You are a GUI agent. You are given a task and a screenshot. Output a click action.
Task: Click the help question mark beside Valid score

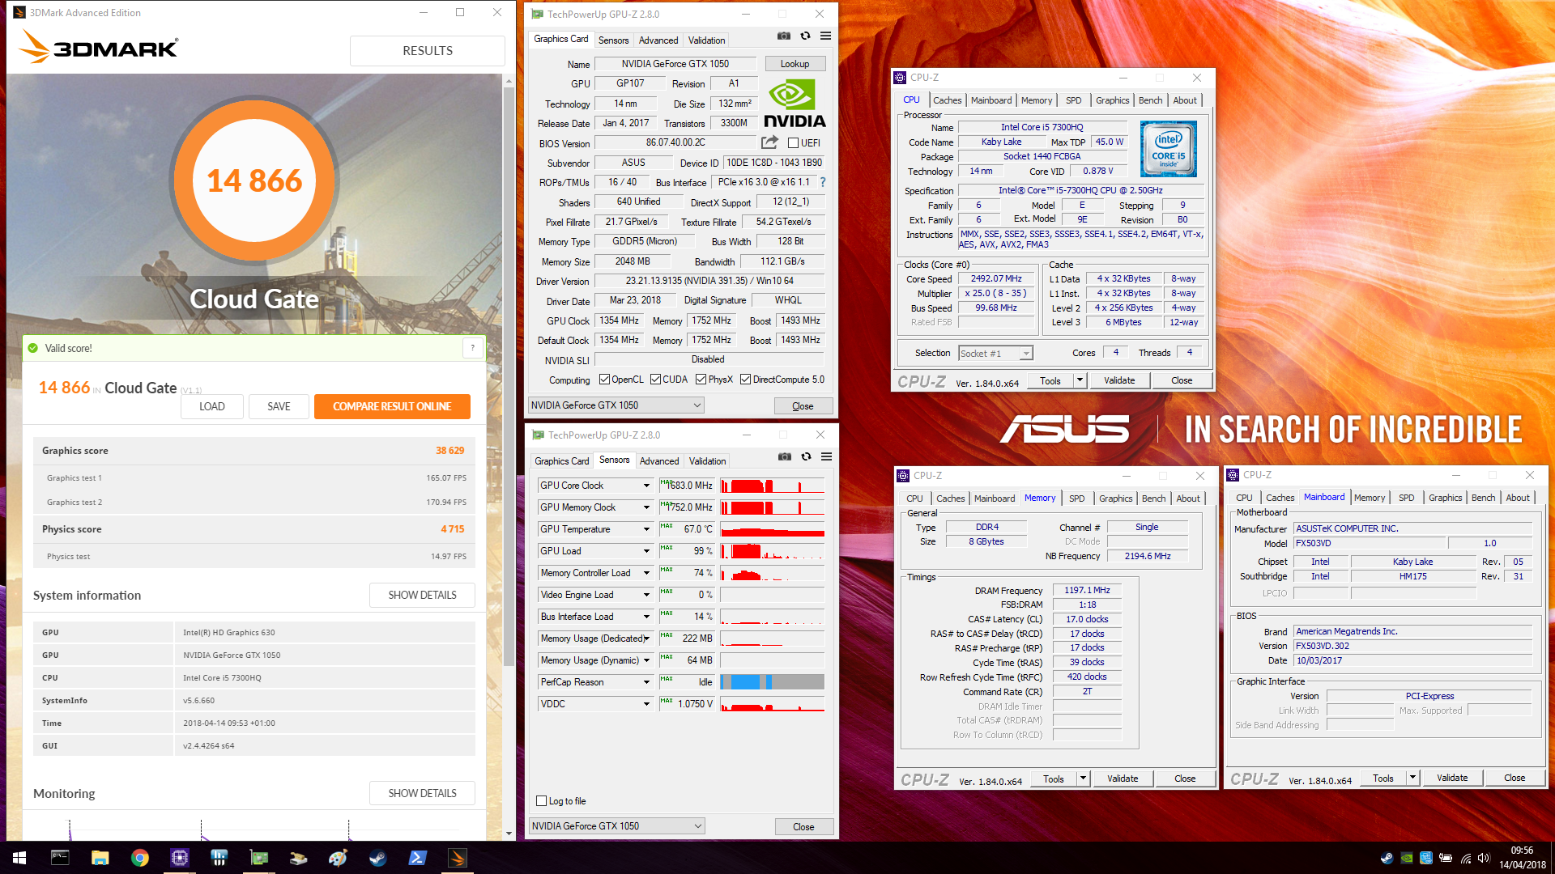pos(472,348)
